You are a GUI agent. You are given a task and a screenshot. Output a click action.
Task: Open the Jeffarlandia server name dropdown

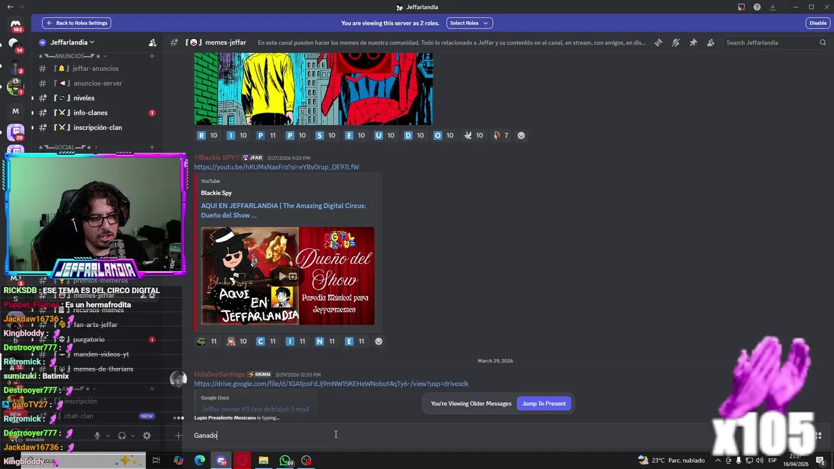pos(72,42)
